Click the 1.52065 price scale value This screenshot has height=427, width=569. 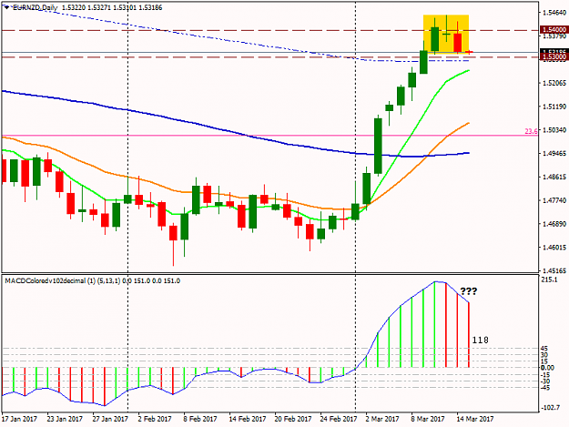[x=554, y=83]
